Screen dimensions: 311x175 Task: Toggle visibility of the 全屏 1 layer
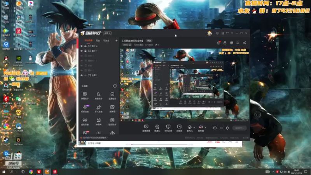coord(82,75)
